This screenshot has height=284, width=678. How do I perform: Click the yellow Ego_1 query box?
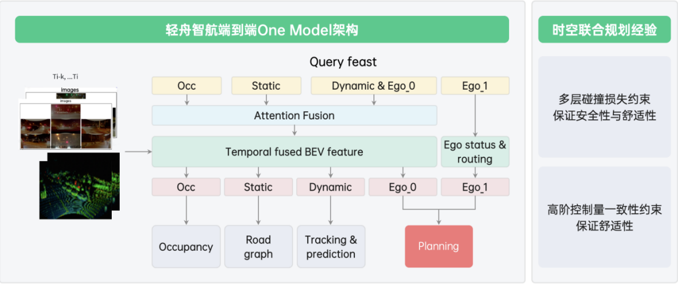(475, 85)
